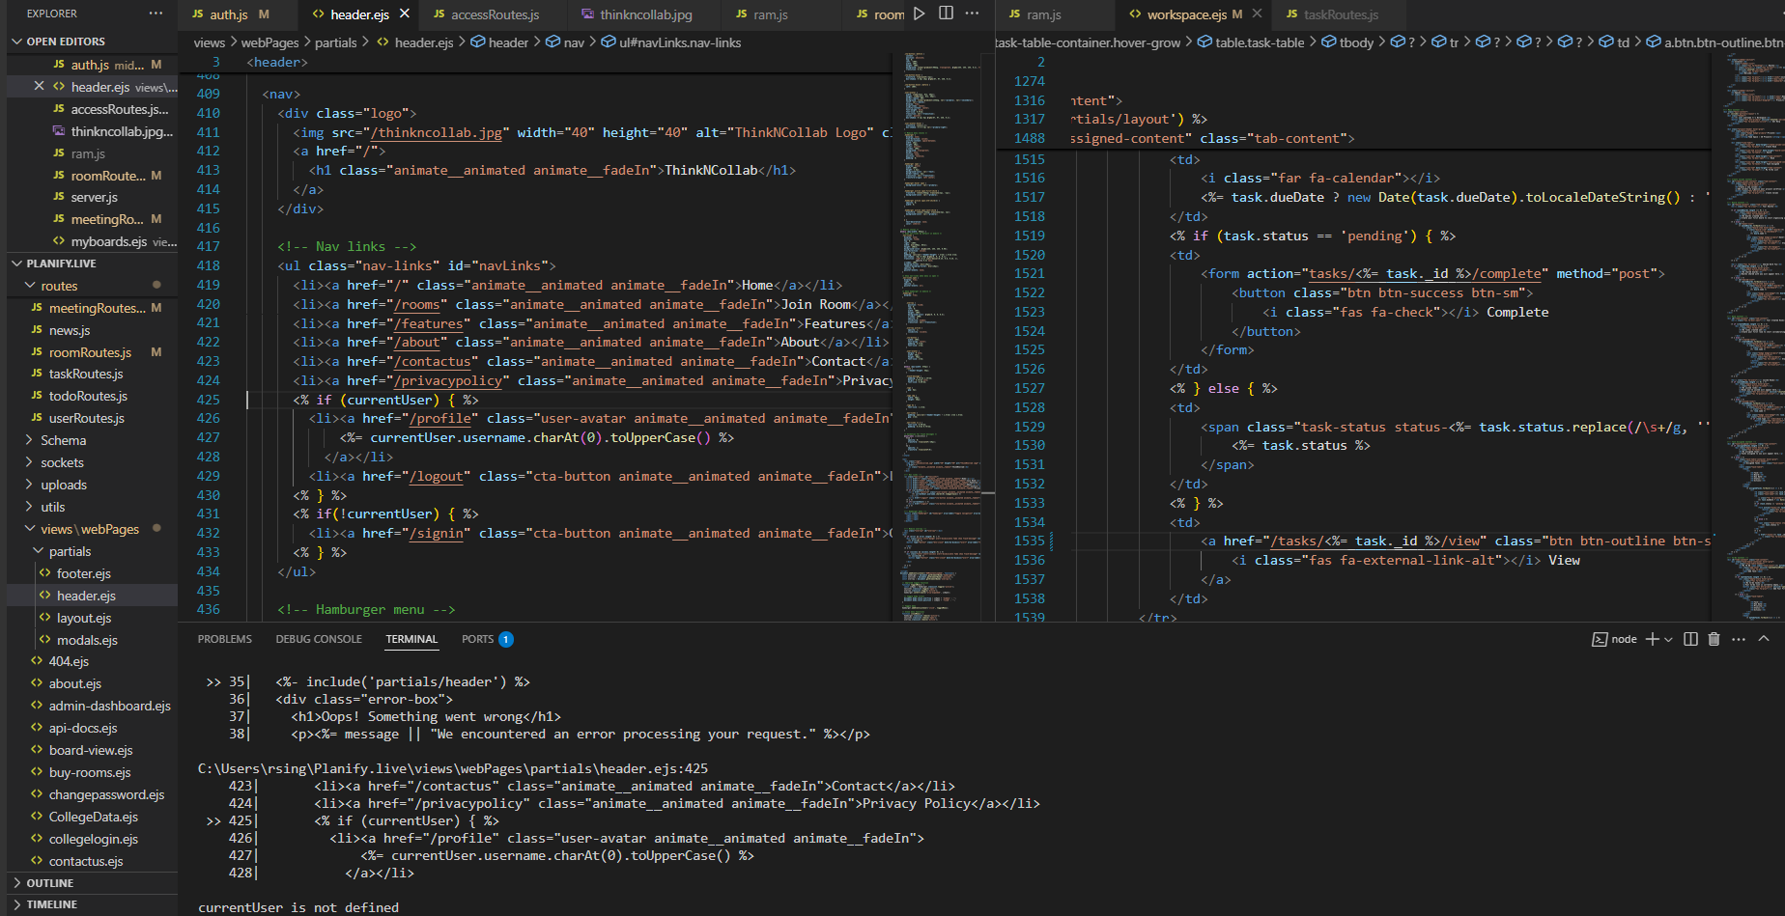Screen dimensions: 1785x916
Task: Close the header.ejs editor tab
Action: 405,14
